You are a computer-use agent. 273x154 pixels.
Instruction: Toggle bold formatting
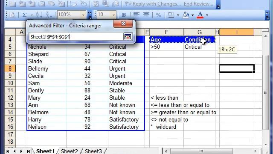pos(124,15)
